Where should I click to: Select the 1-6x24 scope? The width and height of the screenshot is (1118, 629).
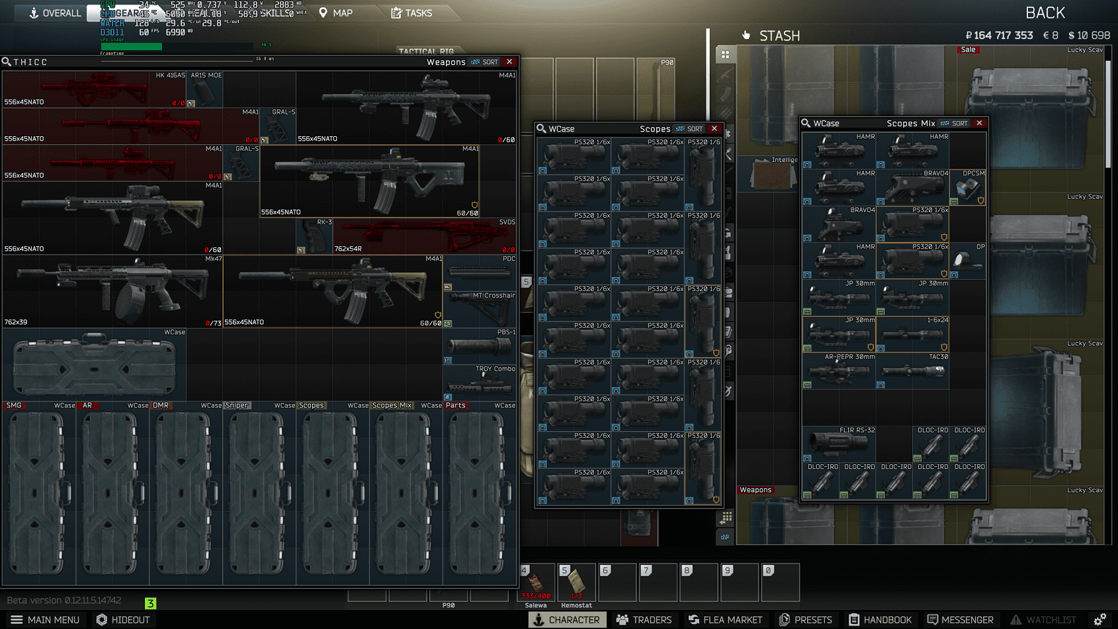(912, 334)
